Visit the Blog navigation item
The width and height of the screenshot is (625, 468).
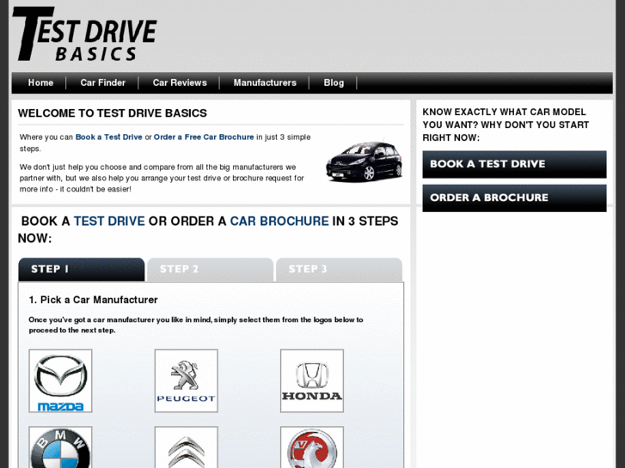click(x=334, y=82)
